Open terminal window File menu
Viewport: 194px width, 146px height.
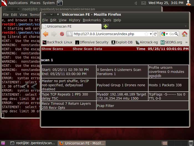coord(6,15)
